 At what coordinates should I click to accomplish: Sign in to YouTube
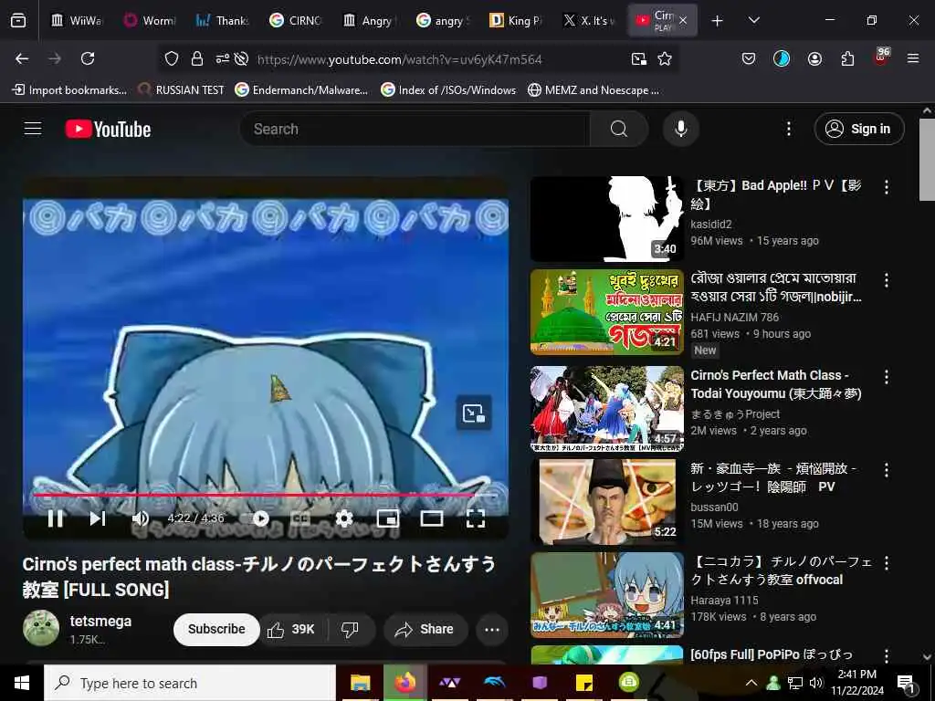858,129
